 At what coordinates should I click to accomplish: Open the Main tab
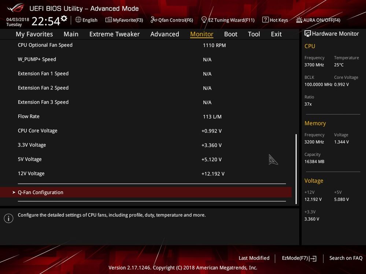71,34
